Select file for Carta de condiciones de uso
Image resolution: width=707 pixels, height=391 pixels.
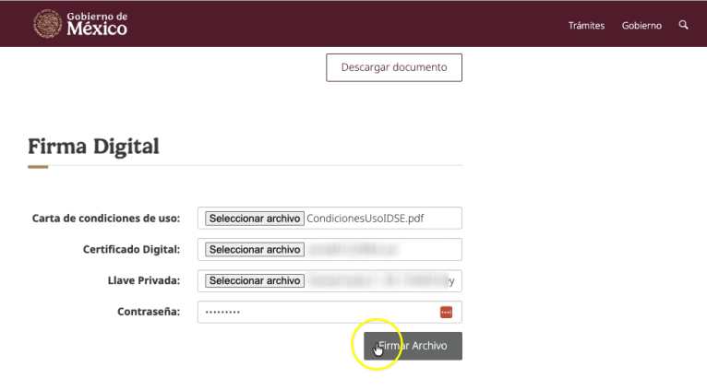[x=255, y=219]
